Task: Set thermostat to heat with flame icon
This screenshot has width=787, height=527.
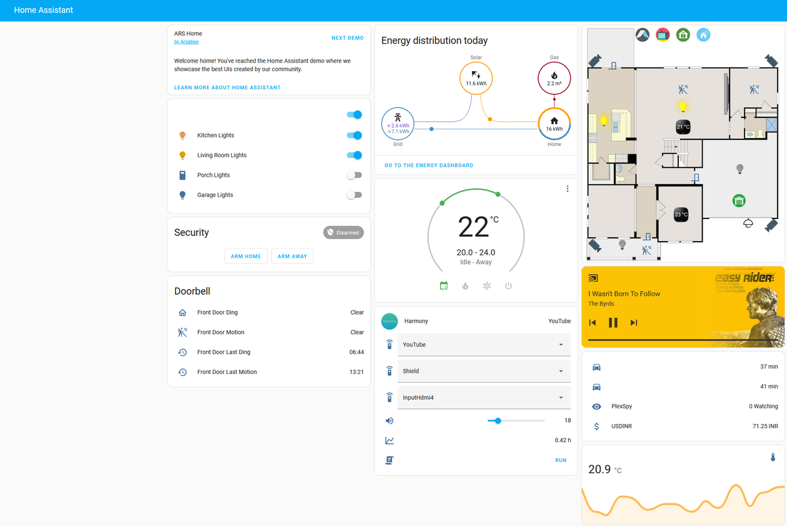Action: 465,286
